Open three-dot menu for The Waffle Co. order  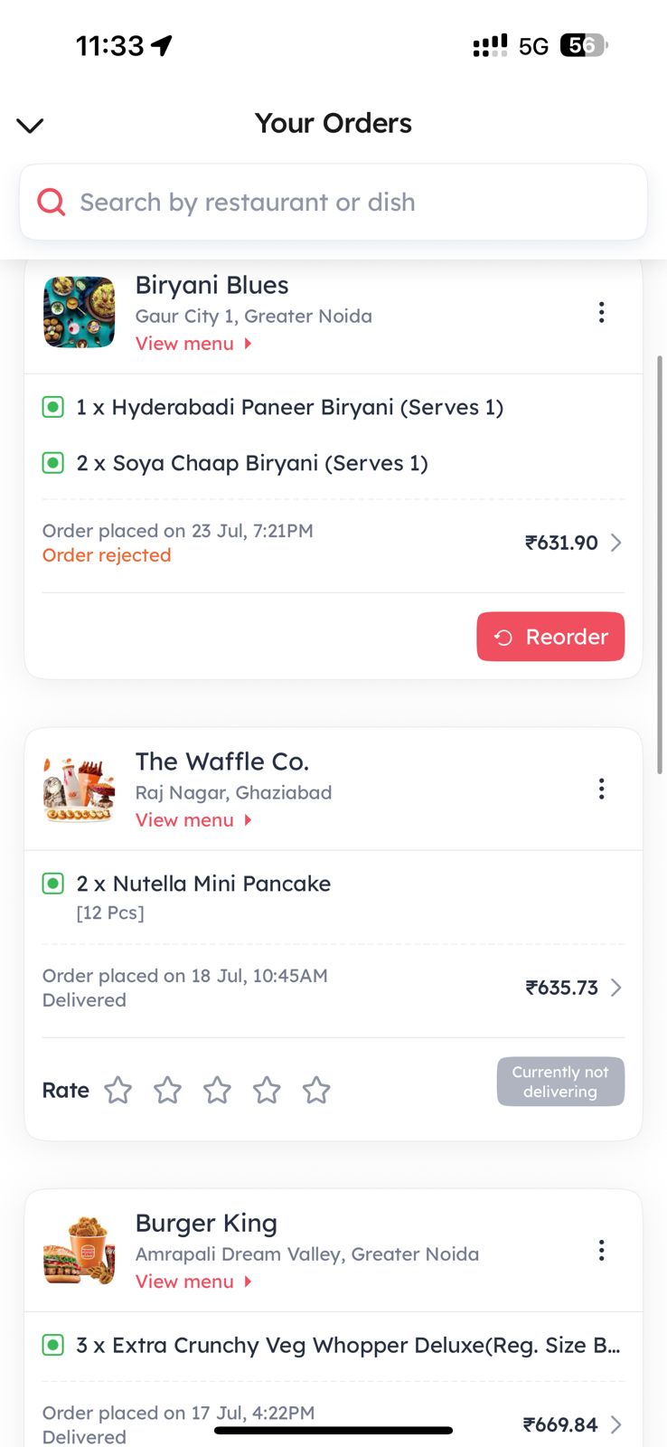(x=601, y=790)
